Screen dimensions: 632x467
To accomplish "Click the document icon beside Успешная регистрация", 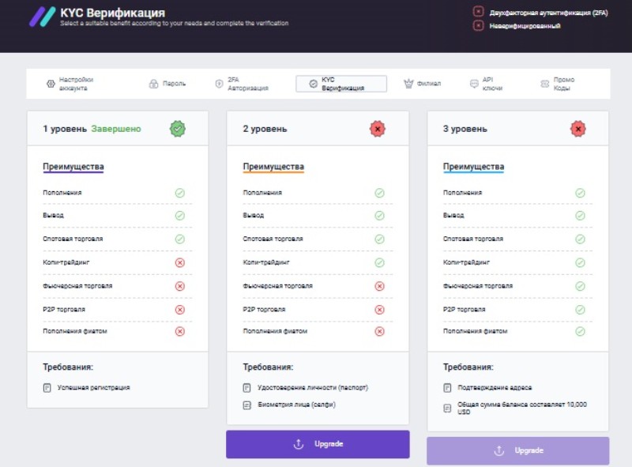I will click(47, 388).
